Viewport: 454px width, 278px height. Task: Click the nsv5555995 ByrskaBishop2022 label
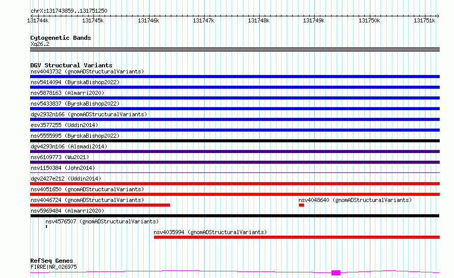[x=75, y=136]
